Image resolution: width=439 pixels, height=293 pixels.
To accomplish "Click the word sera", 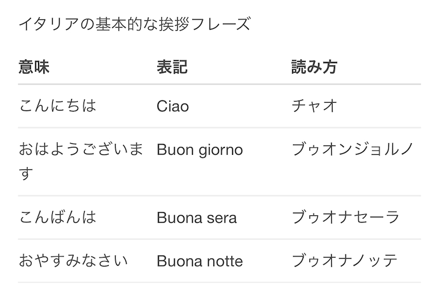I will click(x=222, y=217).
